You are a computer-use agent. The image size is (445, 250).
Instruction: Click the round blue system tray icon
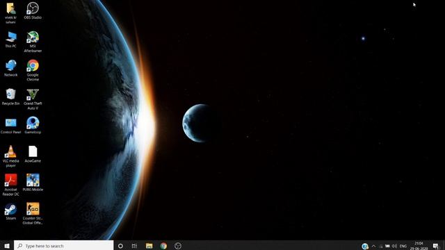(x=365, y=246)
